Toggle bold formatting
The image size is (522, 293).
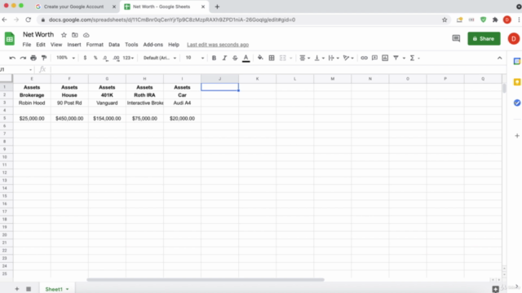click(214, 58)
